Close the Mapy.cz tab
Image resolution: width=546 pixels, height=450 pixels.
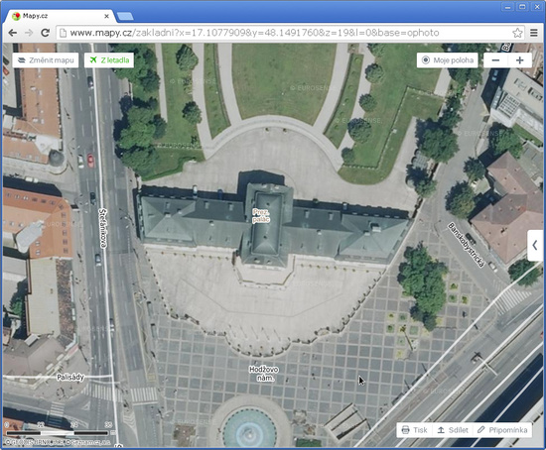pyautogui.click(x=106, y=16)
